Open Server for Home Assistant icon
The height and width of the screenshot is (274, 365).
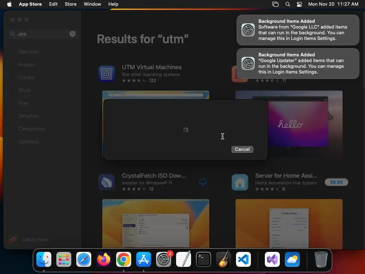(x=240, y=182)
